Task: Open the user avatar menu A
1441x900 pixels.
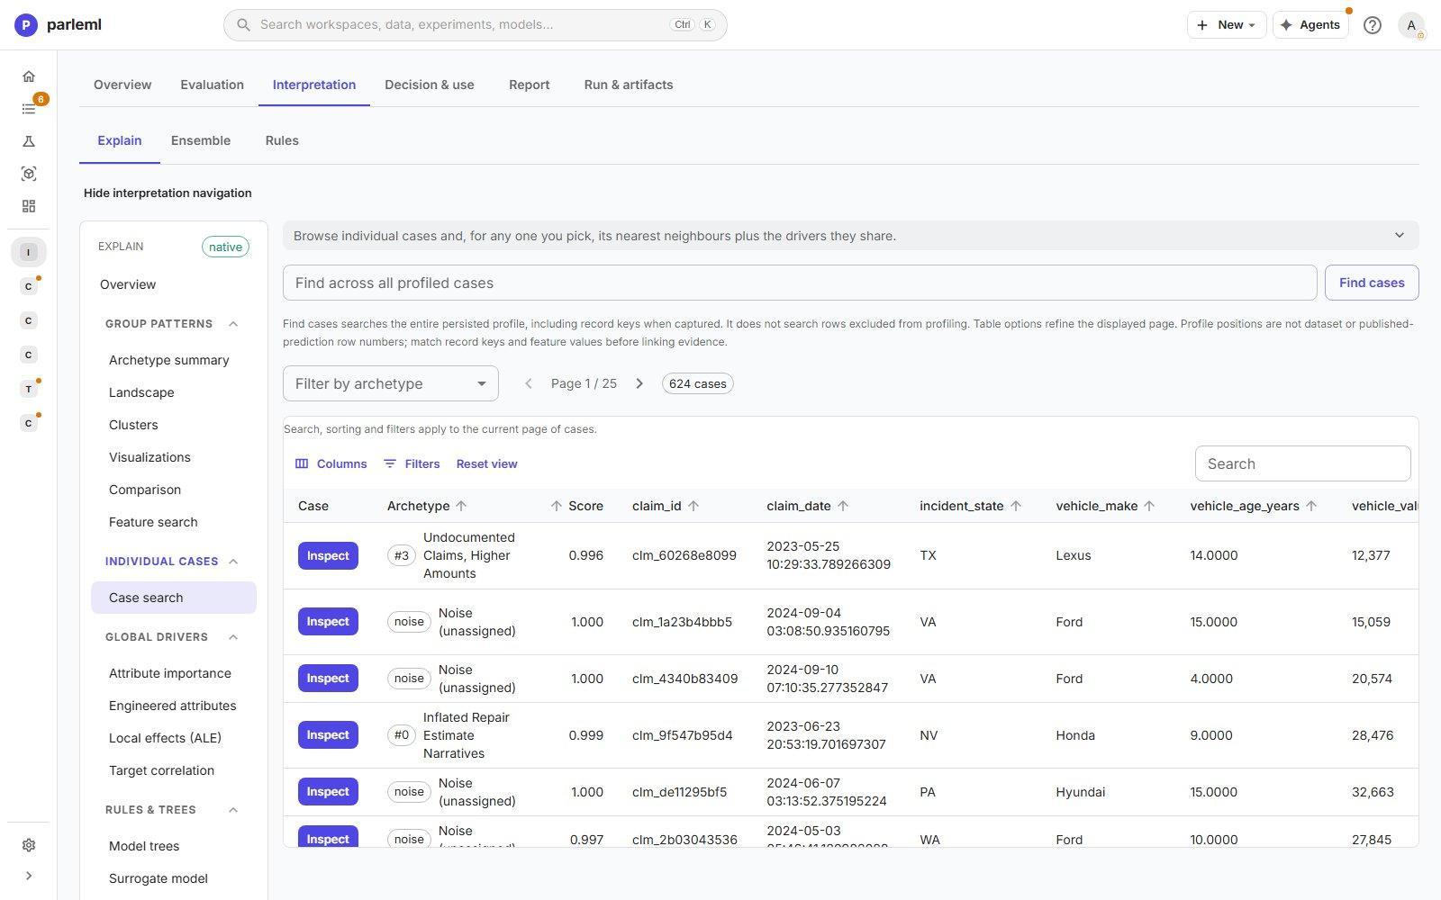Action: [1410, 25]
